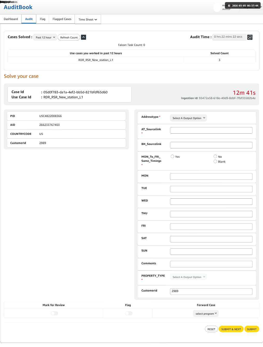Click the AuditBook logo

[18, 7]
